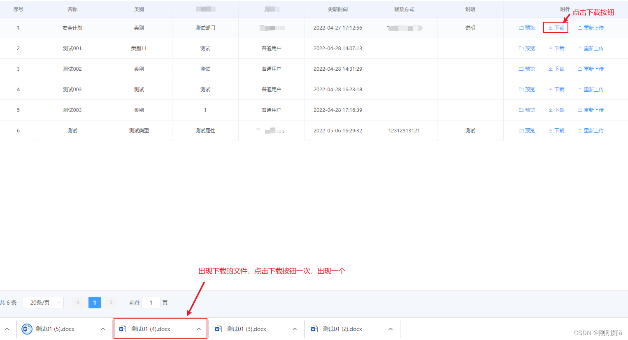Viewport: 628px width, 340px height.
Task: Select timestamp 2022-04-28 16:23:18
Action: pos(338,90)
